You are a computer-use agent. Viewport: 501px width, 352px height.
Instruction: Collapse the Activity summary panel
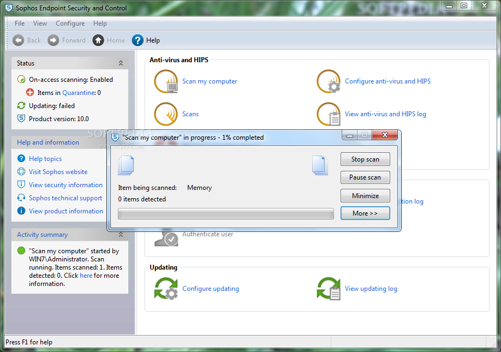[x=121, y=235]
